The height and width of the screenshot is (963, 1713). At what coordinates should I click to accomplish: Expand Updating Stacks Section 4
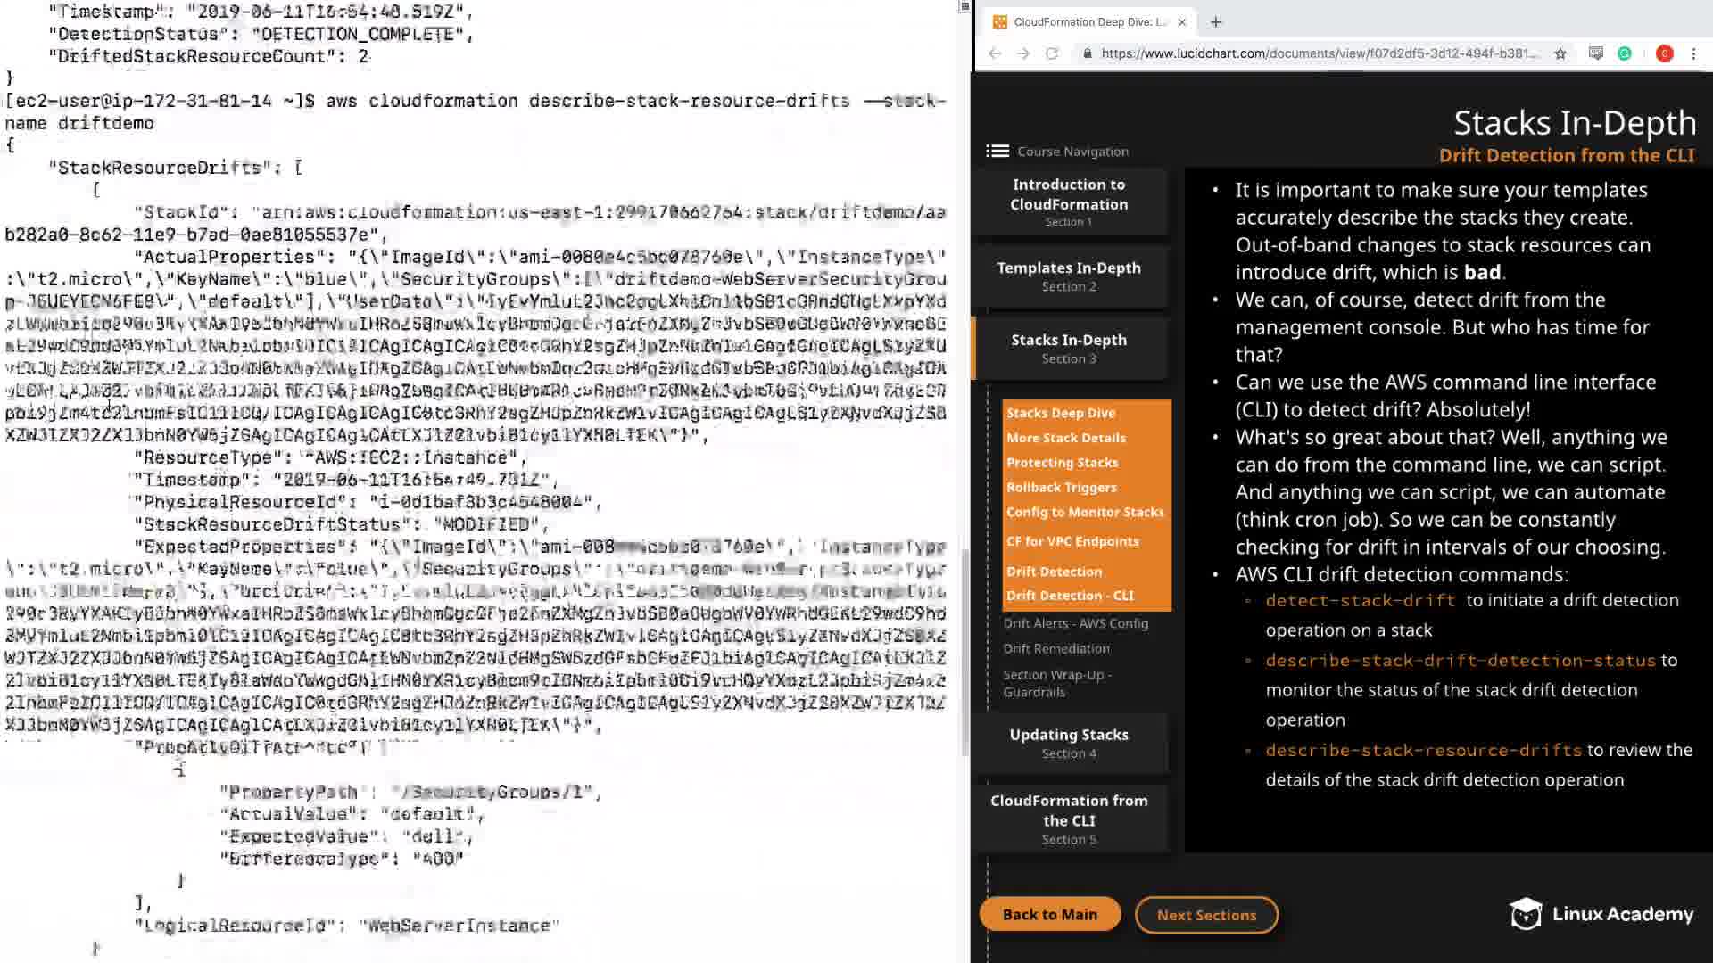coord(1069,743)
